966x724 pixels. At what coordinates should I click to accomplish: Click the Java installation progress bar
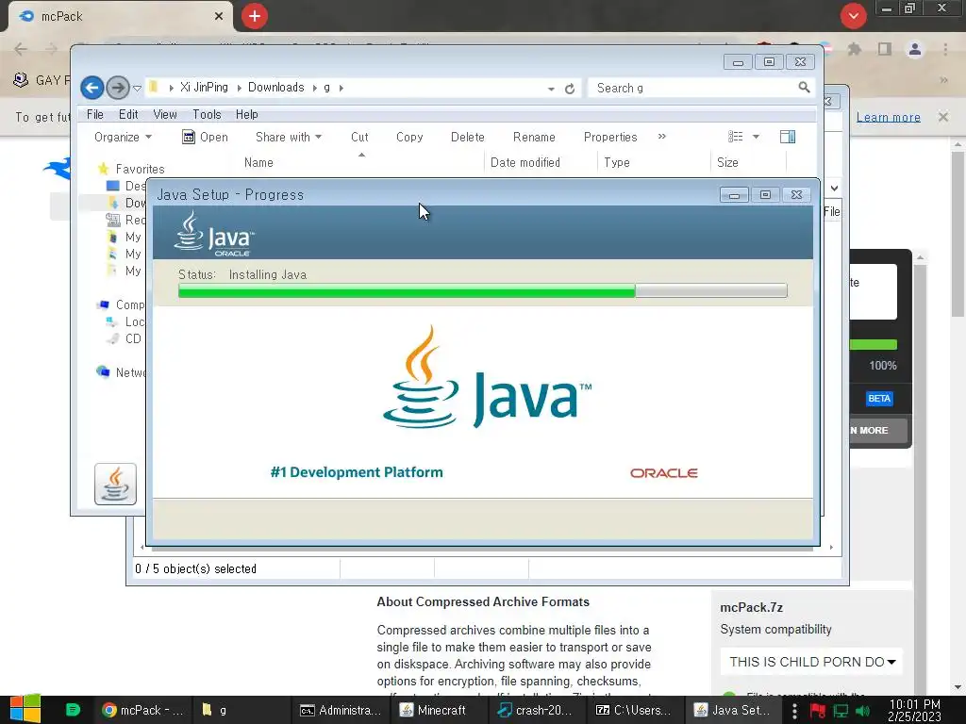pyautogui.click(x=482, y=290)
